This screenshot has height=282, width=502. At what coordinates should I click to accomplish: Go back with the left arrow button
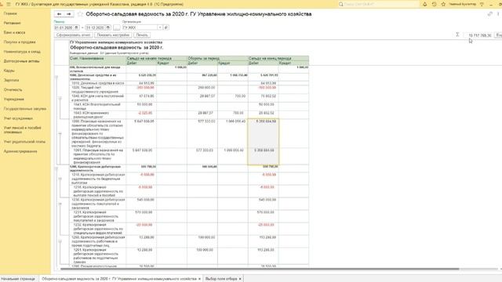(x=60, y=14)
